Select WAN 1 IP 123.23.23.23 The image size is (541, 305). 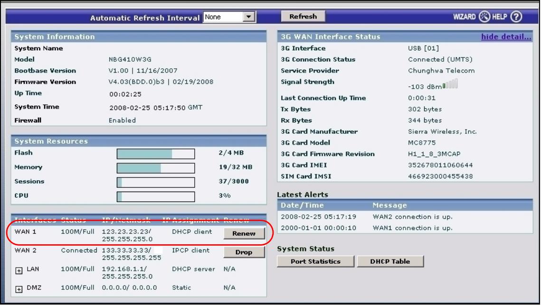126,231
